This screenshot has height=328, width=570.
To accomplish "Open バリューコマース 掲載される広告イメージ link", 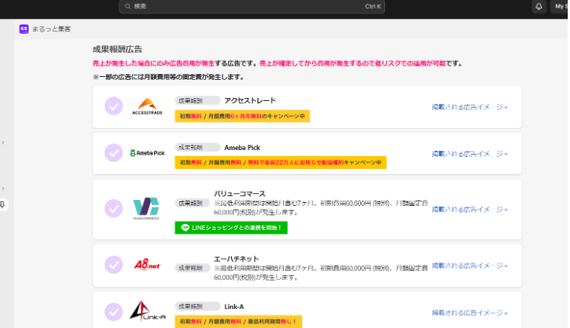I will click(470, 209).
